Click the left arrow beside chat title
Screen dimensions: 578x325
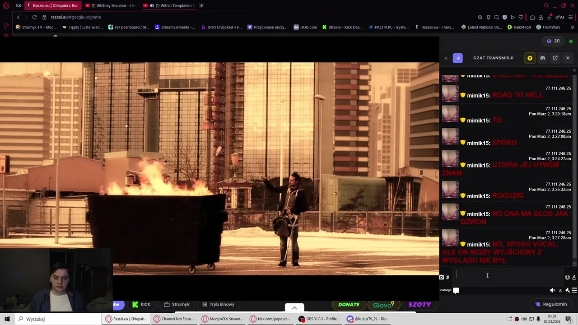pos(447,58)
